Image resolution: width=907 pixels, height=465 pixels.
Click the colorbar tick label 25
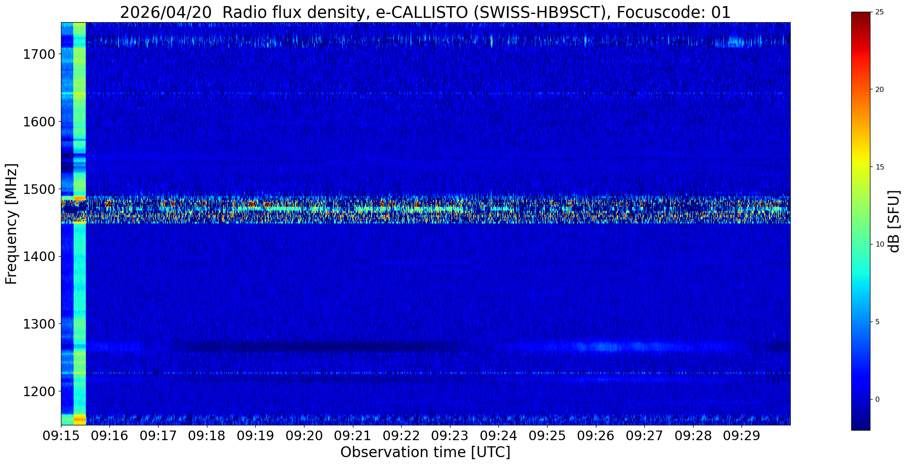click(880, 12)
